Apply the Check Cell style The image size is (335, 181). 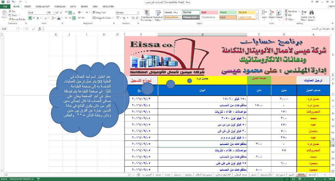coord(191,17)
